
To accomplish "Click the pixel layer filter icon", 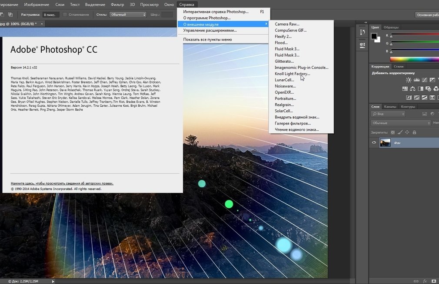I will coord(425,114).
